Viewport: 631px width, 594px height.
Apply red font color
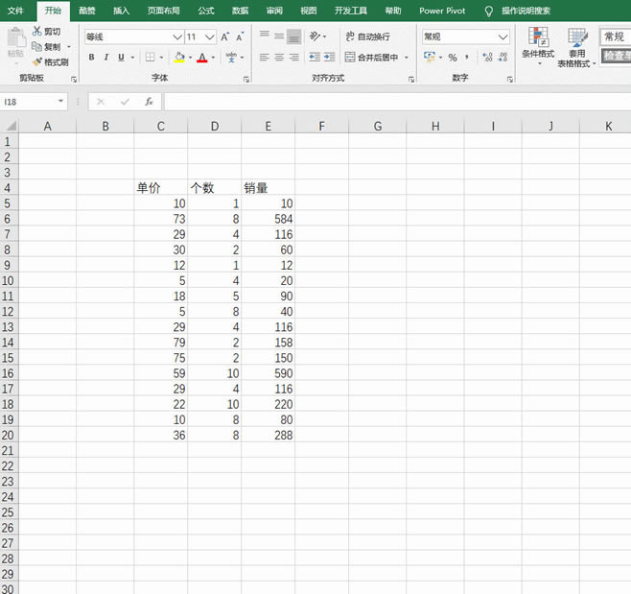(202, 58)
